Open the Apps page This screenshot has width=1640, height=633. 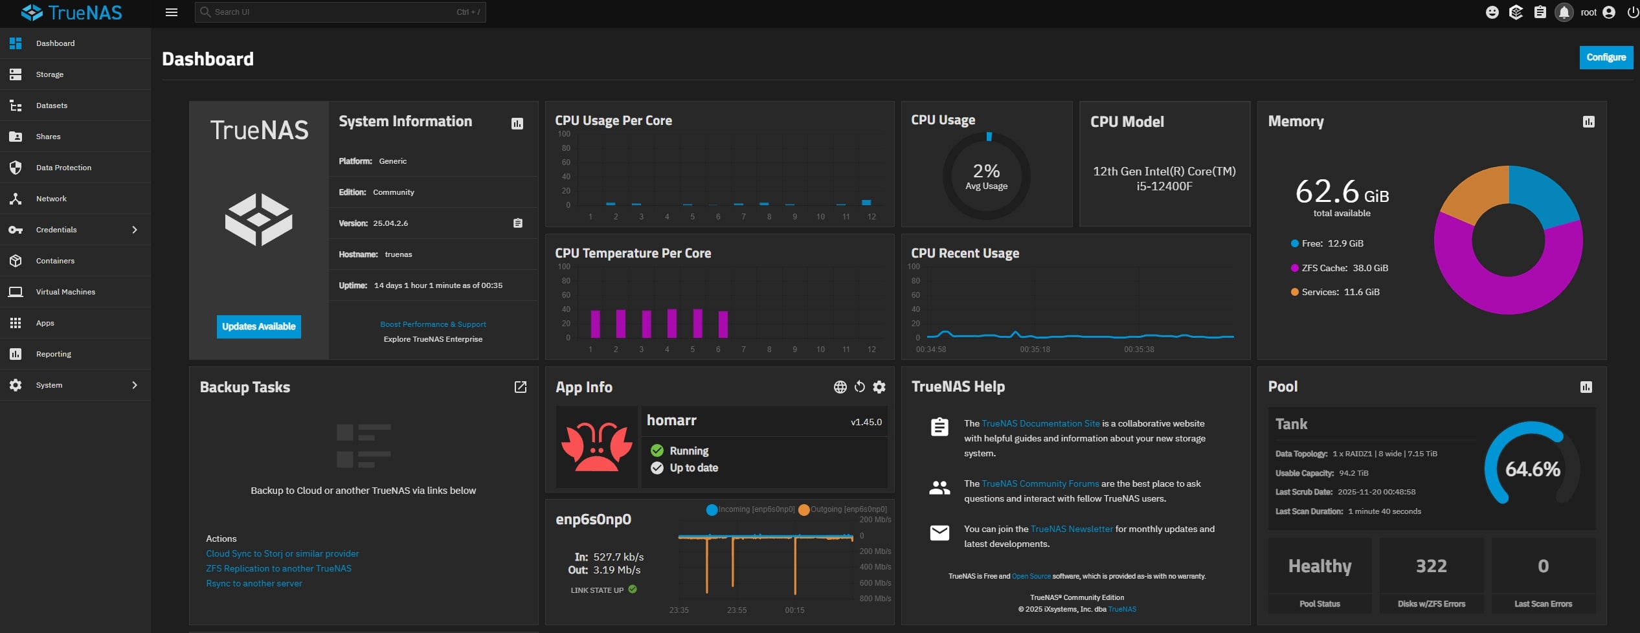click(x=45, y=322)
